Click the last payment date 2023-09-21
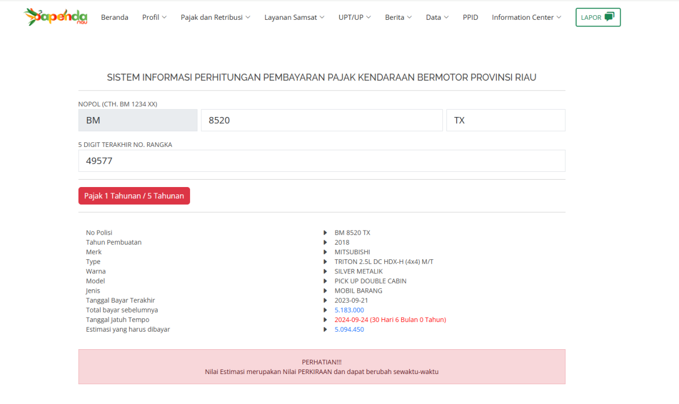Screen dimensions: 679x404 (x=351, y=301)
